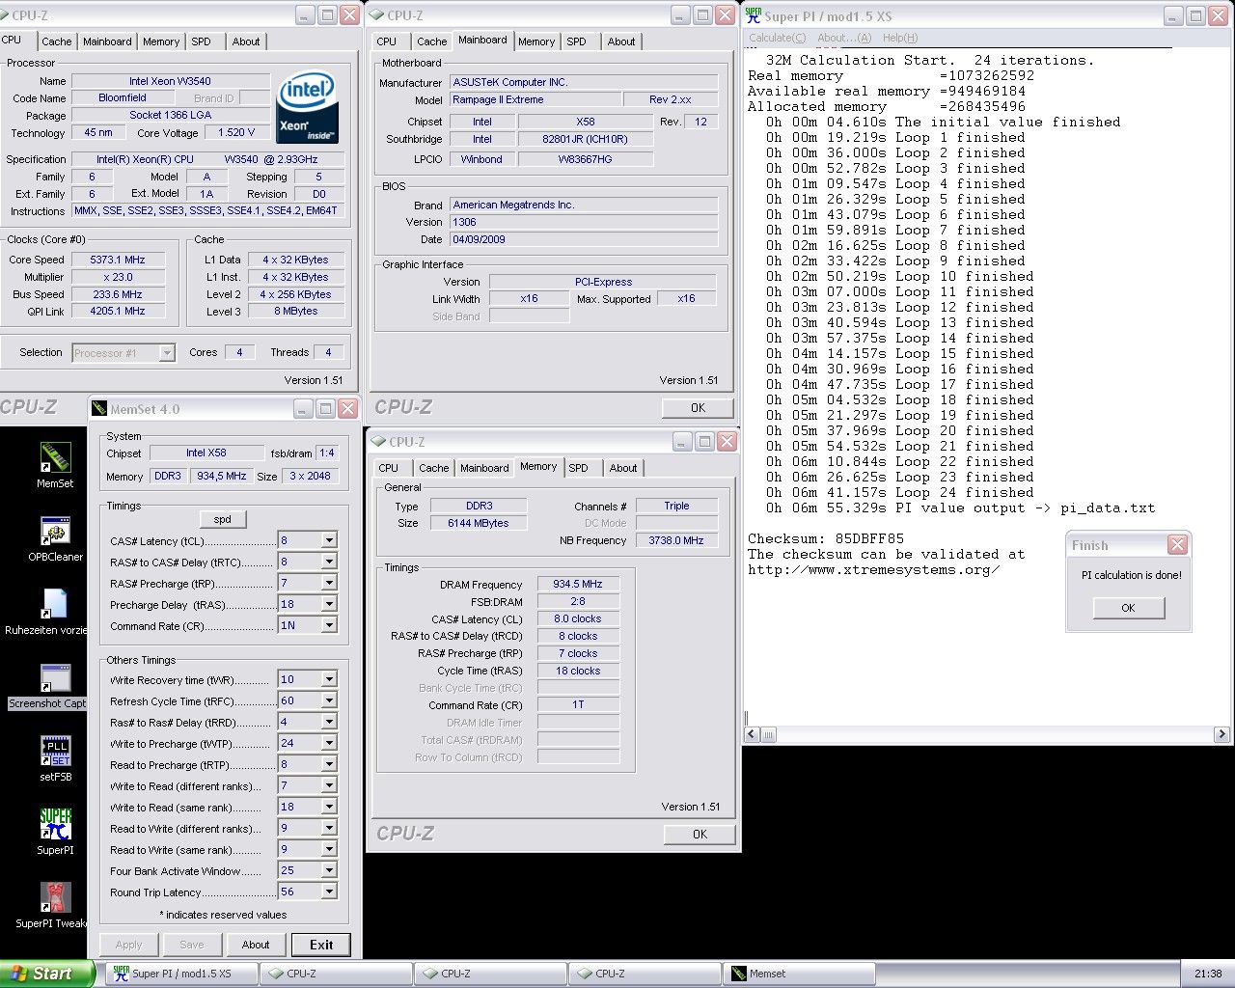Click the DRAM Frequency 934.5 MHz field
The image size is (1235, 988).
pos(578,585)
